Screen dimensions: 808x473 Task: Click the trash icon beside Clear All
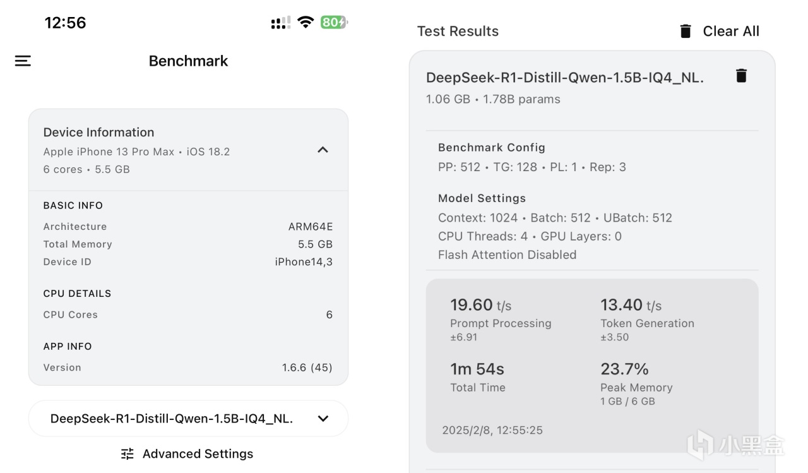[686, 31]
